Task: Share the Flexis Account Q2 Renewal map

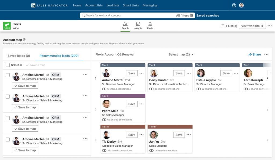Action: [254, 54]
